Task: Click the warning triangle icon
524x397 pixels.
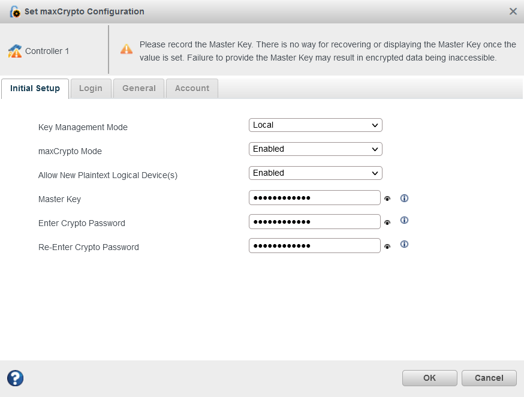Action: click(127, 49)
